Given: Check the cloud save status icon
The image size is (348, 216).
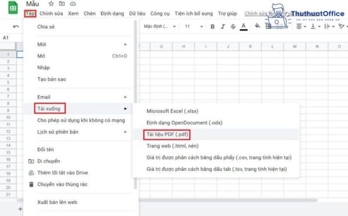Looking at the screenshot, I should (x=73, y=4).
